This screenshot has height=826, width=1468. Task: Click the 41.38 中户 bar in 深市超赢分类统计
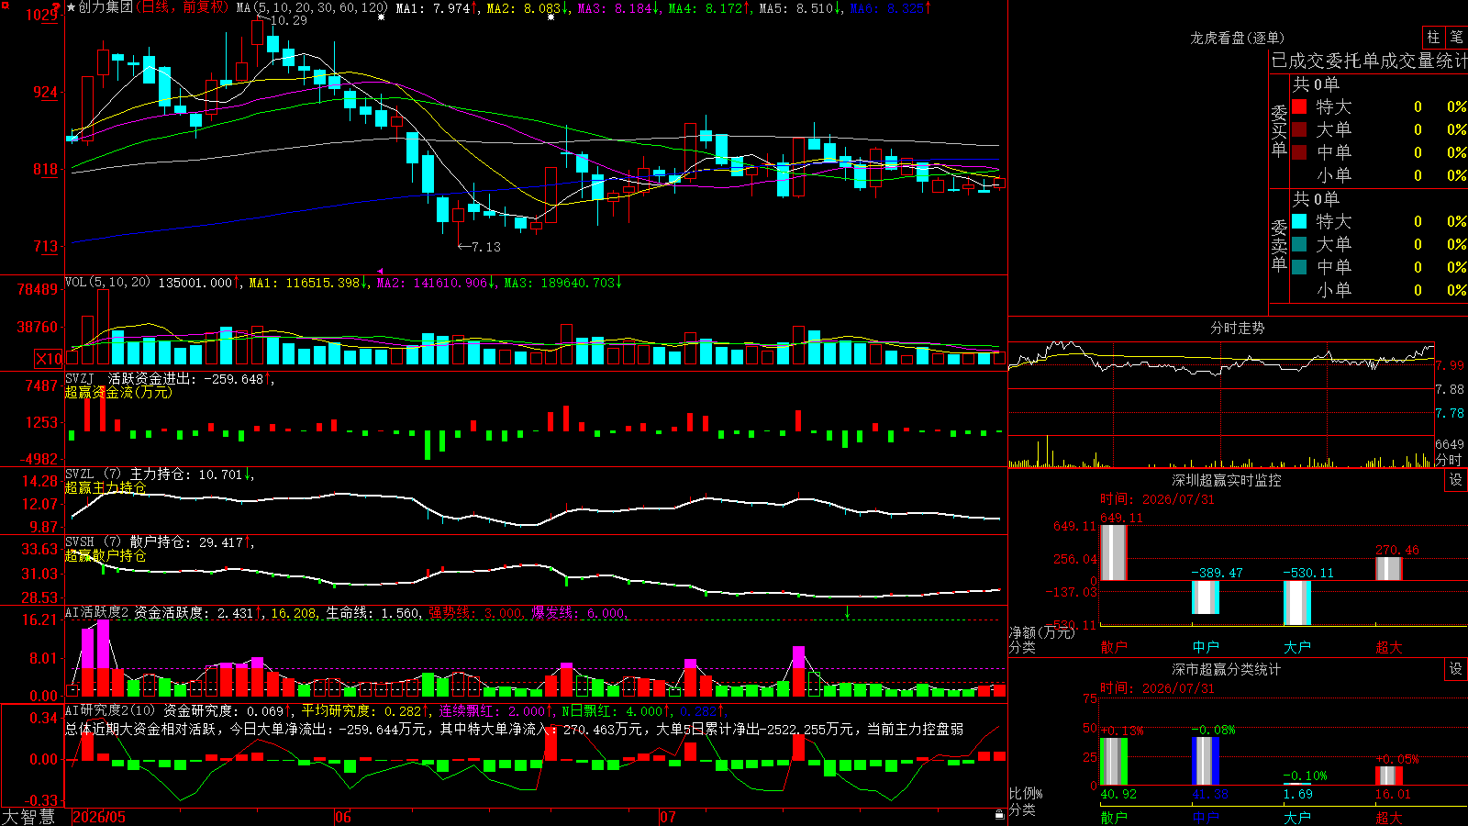point(1206,761)
